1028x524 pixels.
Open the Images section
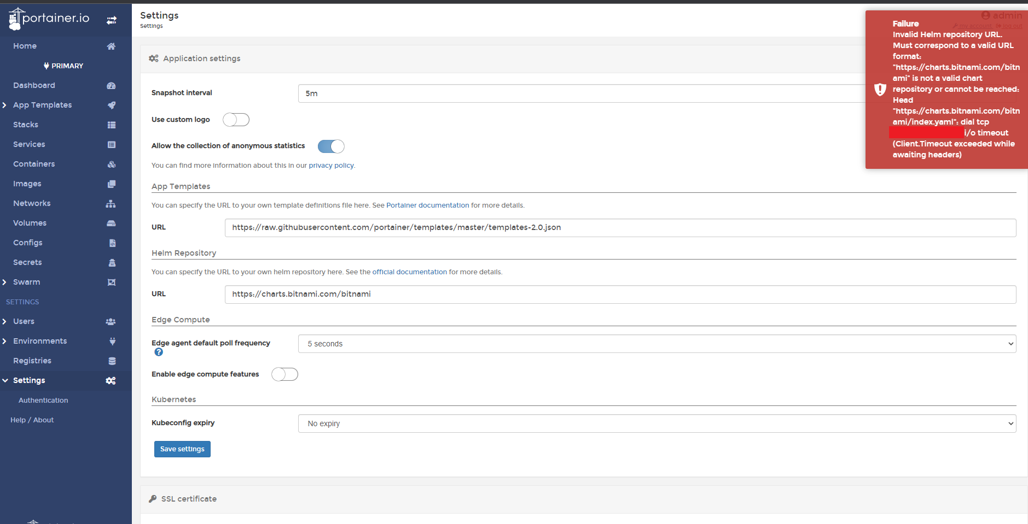coord(27,183)
